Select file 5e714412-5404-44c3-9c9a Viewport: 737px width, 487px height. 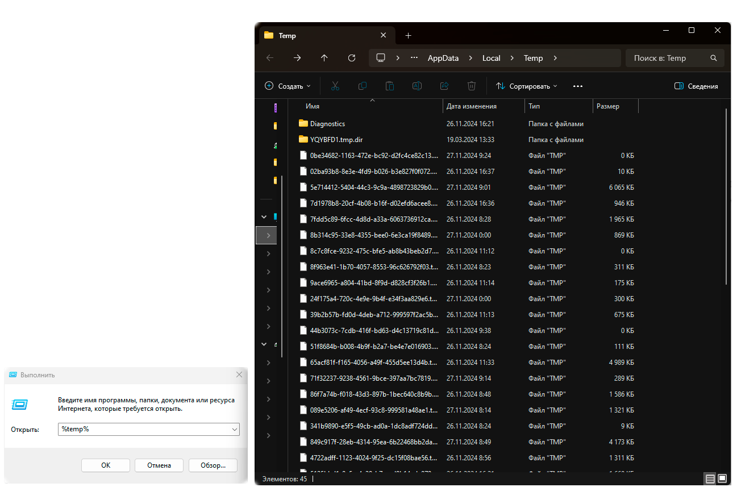click(374, 187)
